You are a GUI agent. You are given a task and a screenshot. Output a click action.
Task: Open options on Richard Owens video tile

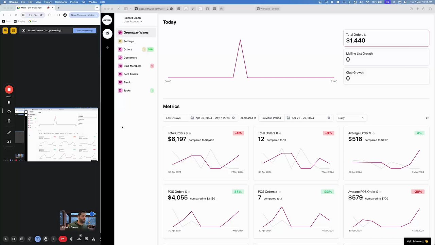[x=92, y=214]
